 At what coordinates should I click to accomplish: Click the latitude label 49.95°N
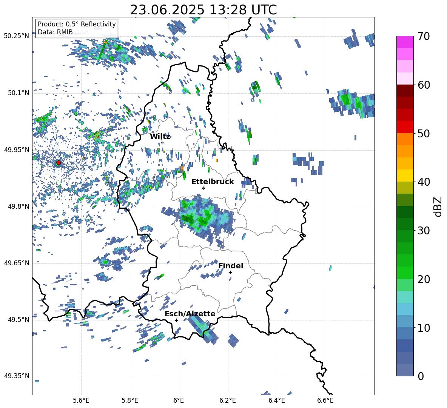[17, 149]
